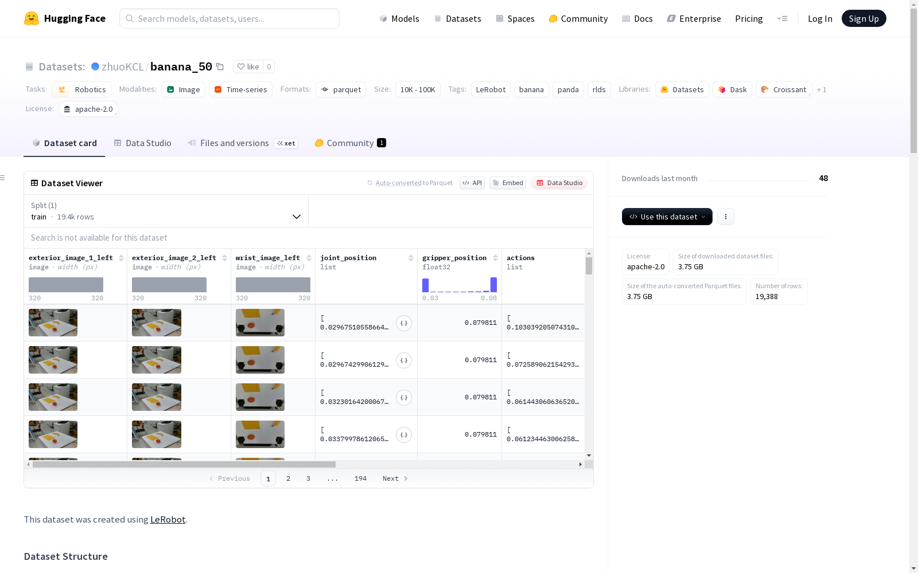This screenshot has height=573, width=918.
Task: Click the Hugging Face logo icon
Action: pyautogui.click(x=32, y=18)
